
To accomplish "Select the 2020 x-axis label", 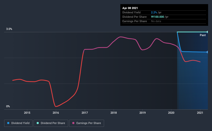I will coord(171,113).
